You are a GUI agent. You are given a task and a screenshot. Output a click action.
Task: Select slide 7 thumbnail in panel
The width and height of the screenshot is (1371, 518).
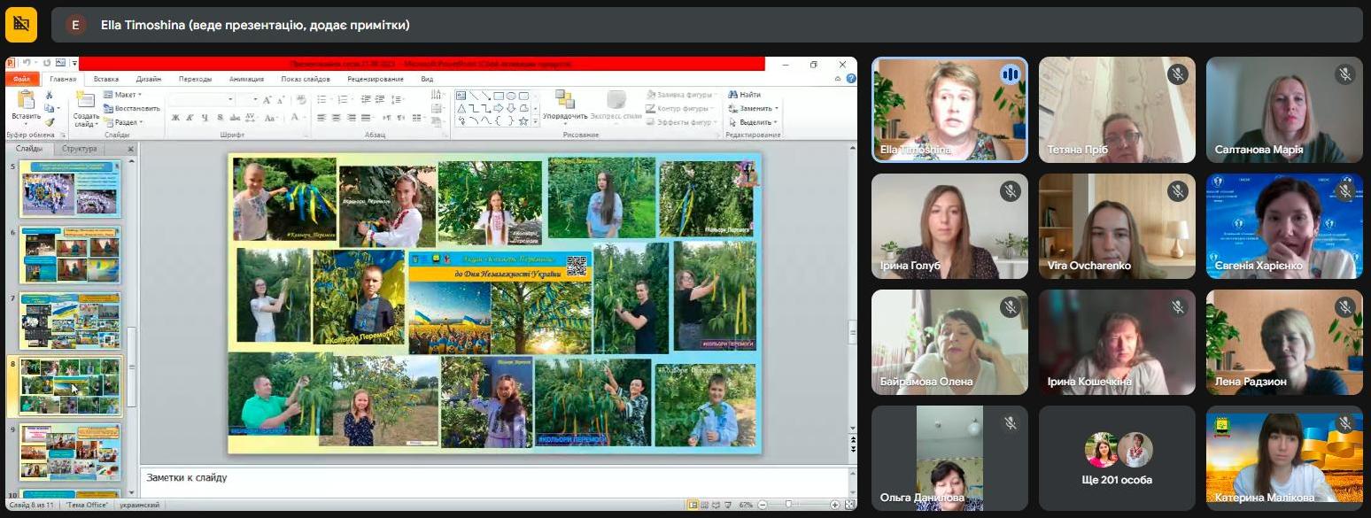click(70, 321)
